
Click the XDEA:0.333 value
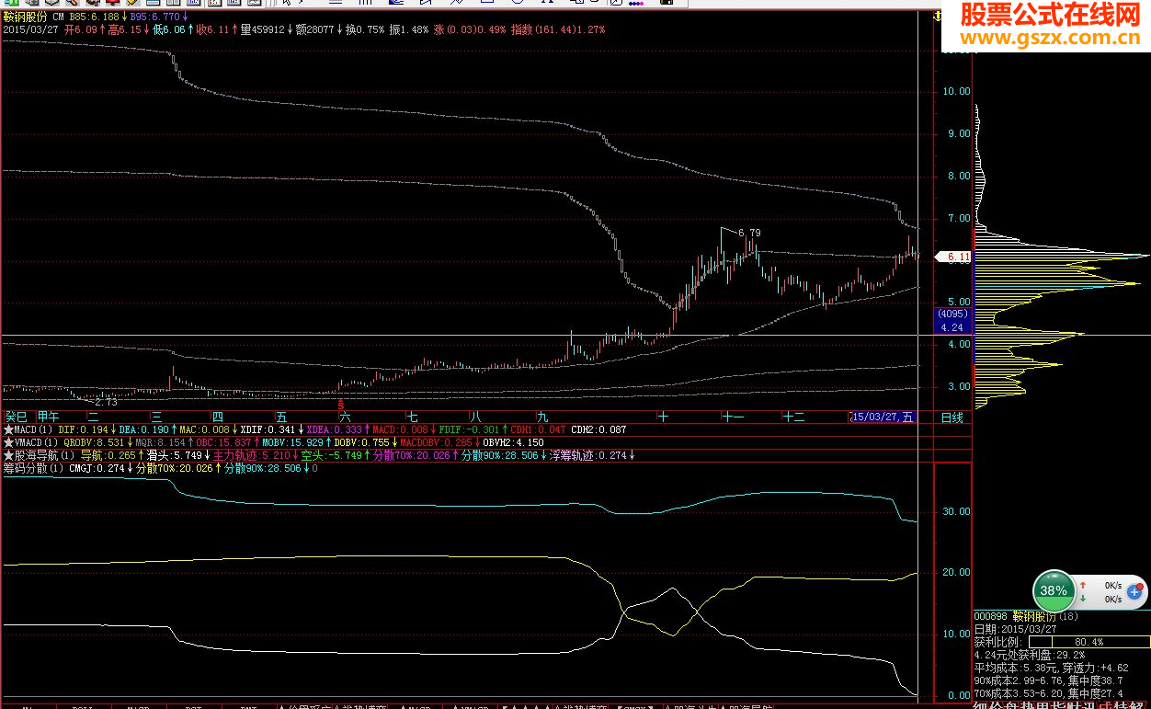tap(333, 429)
